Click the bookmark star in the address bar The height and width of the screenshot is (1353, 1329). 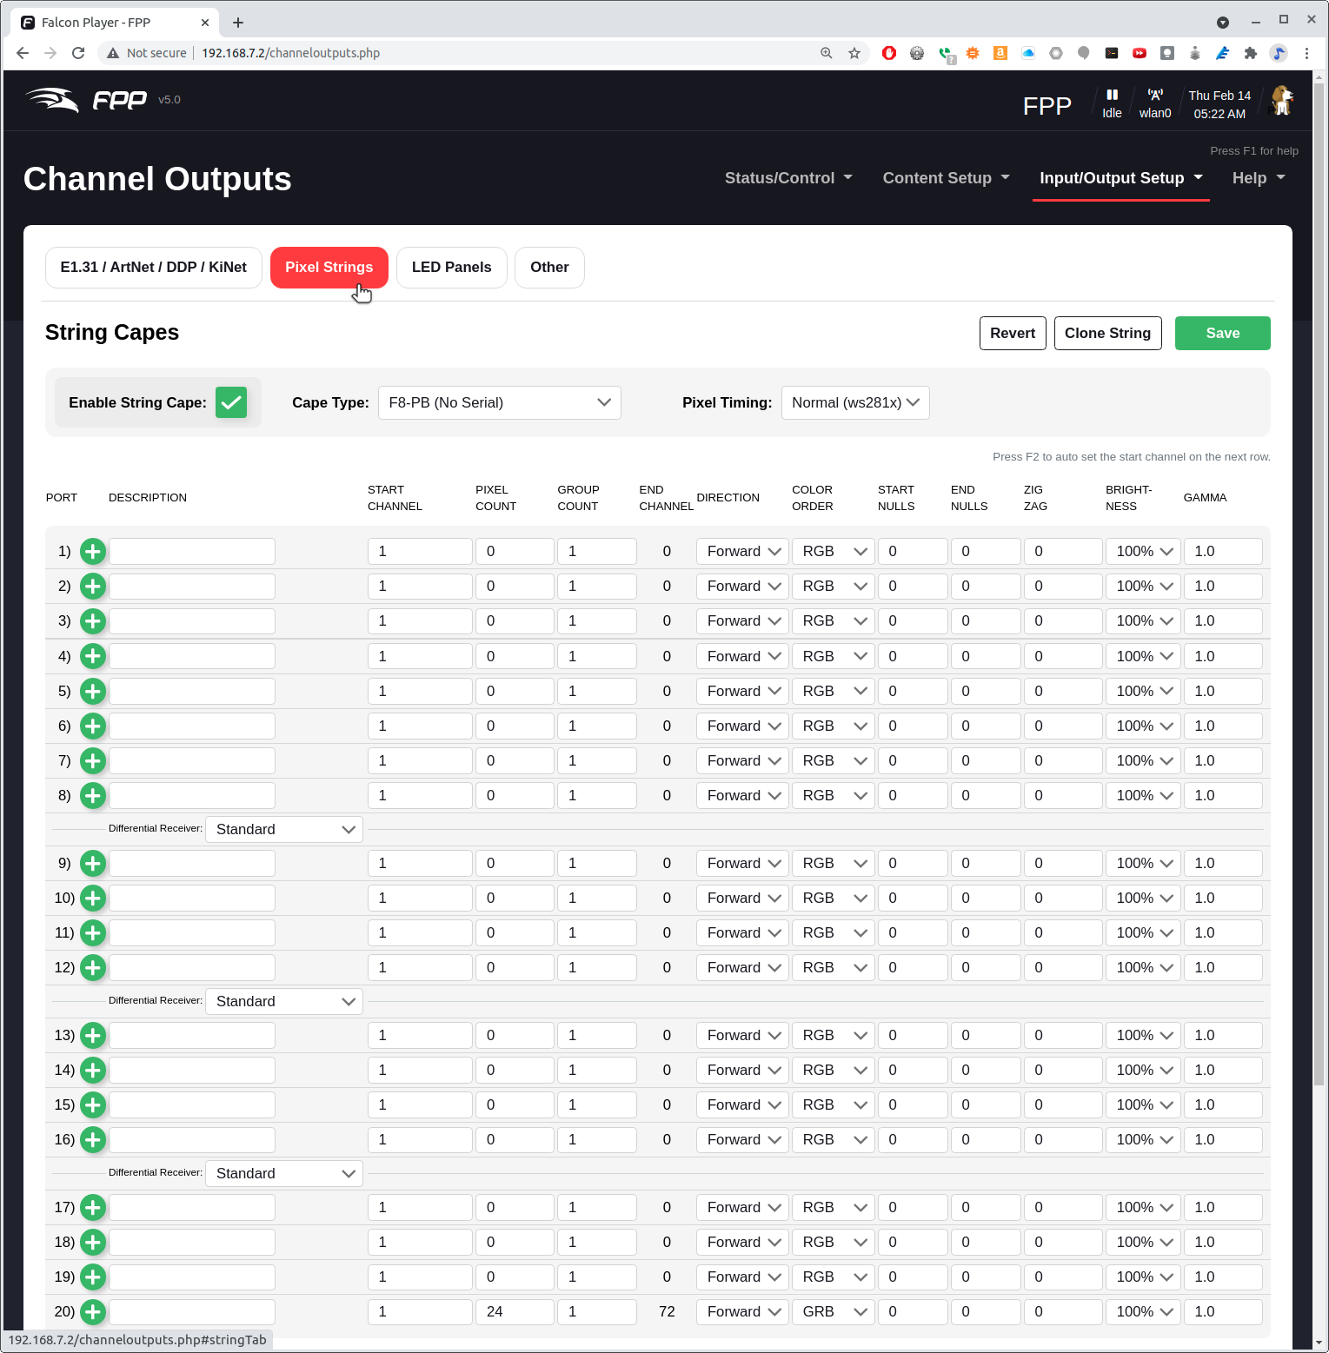coord(854,53)
